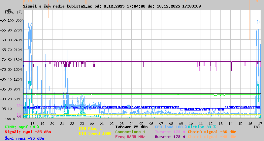Select the red Signál legend entry
The image size is (264, 141).
[x=28, y=132]
